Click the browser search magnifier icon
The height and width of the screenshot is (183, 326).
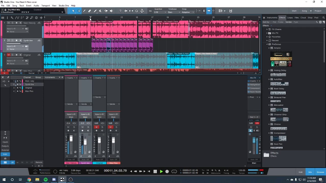323,18
